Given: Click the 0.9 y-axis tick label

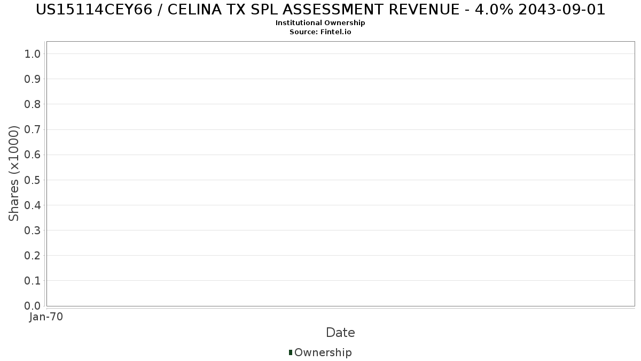Looking at the screenshot, I should tap(33, 79).
